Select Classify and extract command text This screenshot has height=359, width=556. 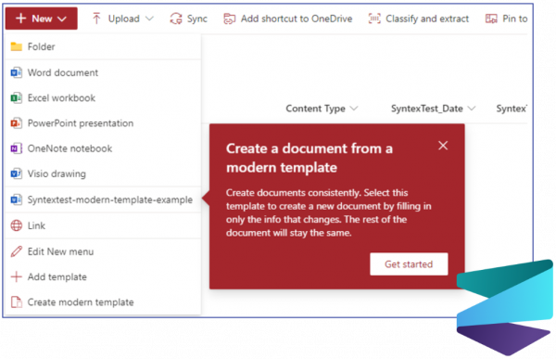pyautogui.click(x=427, y=19)
